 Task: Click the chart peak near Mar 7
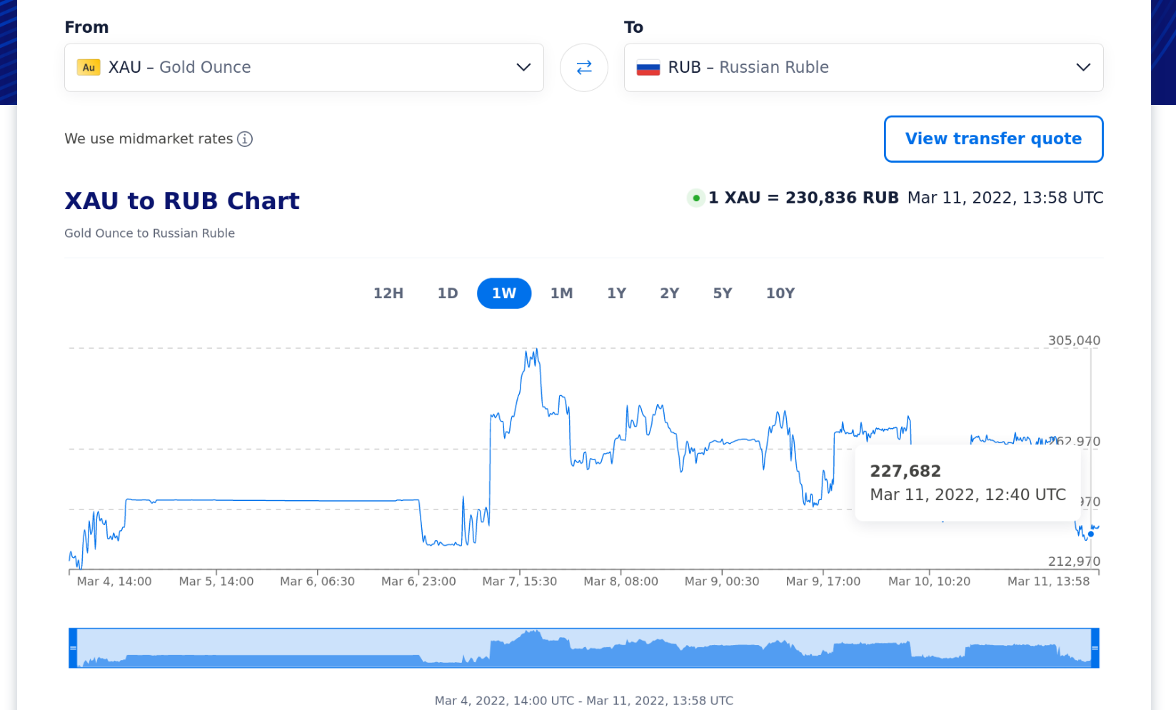(x=536, y=350)
